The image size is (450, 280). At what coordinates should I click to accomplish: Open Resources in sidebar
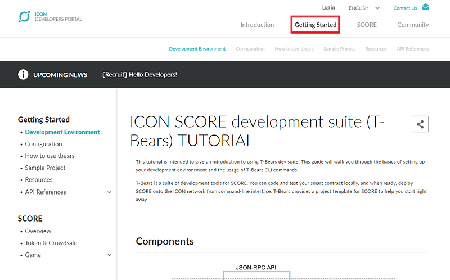[39, 180]
